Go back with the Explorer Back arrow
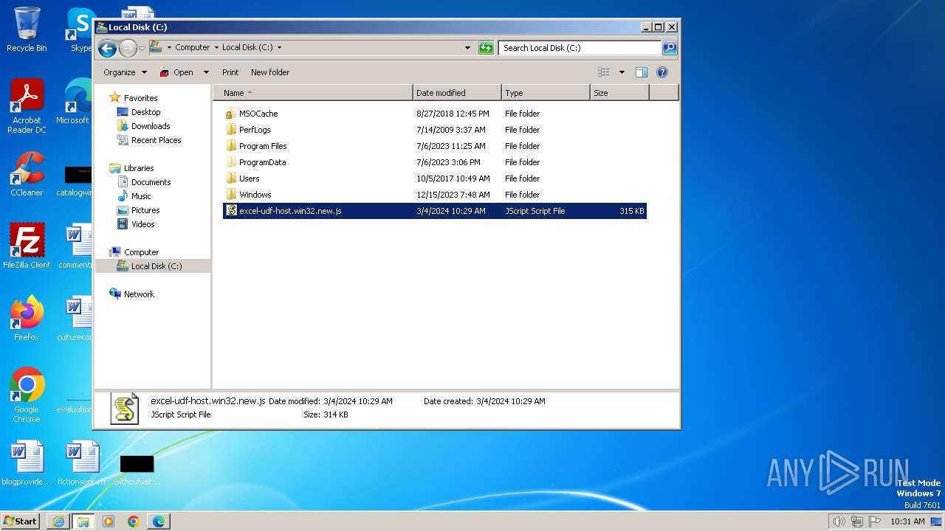 point(107,49)
